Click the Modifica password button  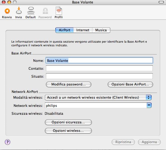click(x=69, y=84)
